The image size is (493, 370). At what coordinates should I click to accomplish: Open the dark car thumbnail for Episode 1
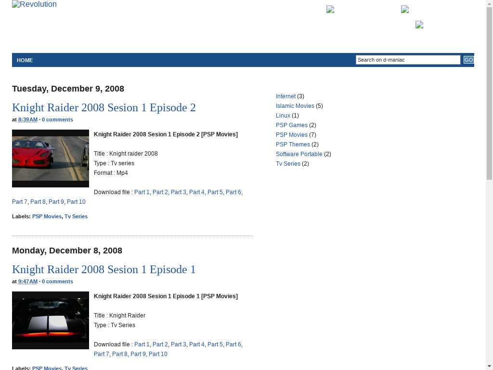click(51, 320)
